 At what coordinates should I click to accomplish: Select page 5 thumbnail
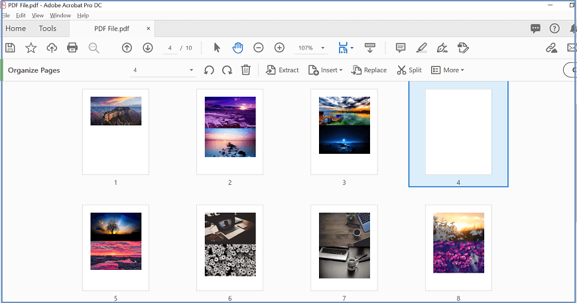[x=115, y=247]
